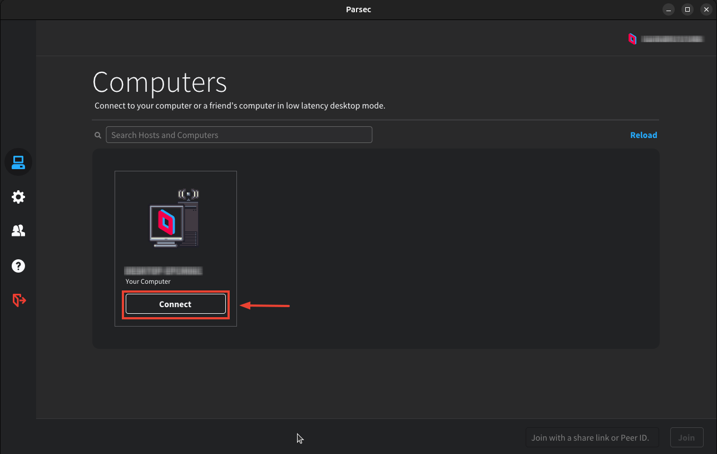717x454 pixels.
Task: Focus the Search Hosts and Computers field
Action: click(x=239, y=135)
